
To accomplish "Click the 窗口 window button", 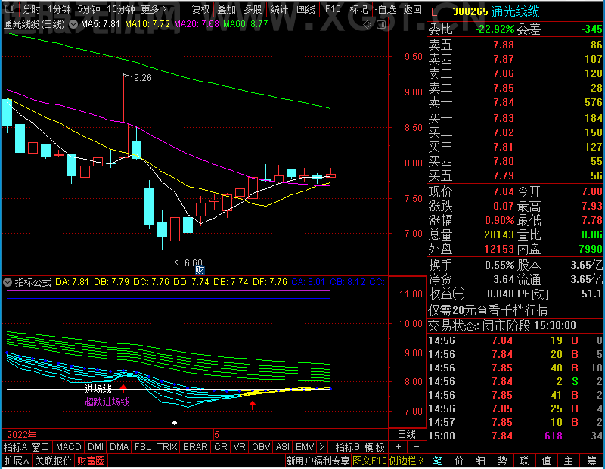I will point(41,447).
